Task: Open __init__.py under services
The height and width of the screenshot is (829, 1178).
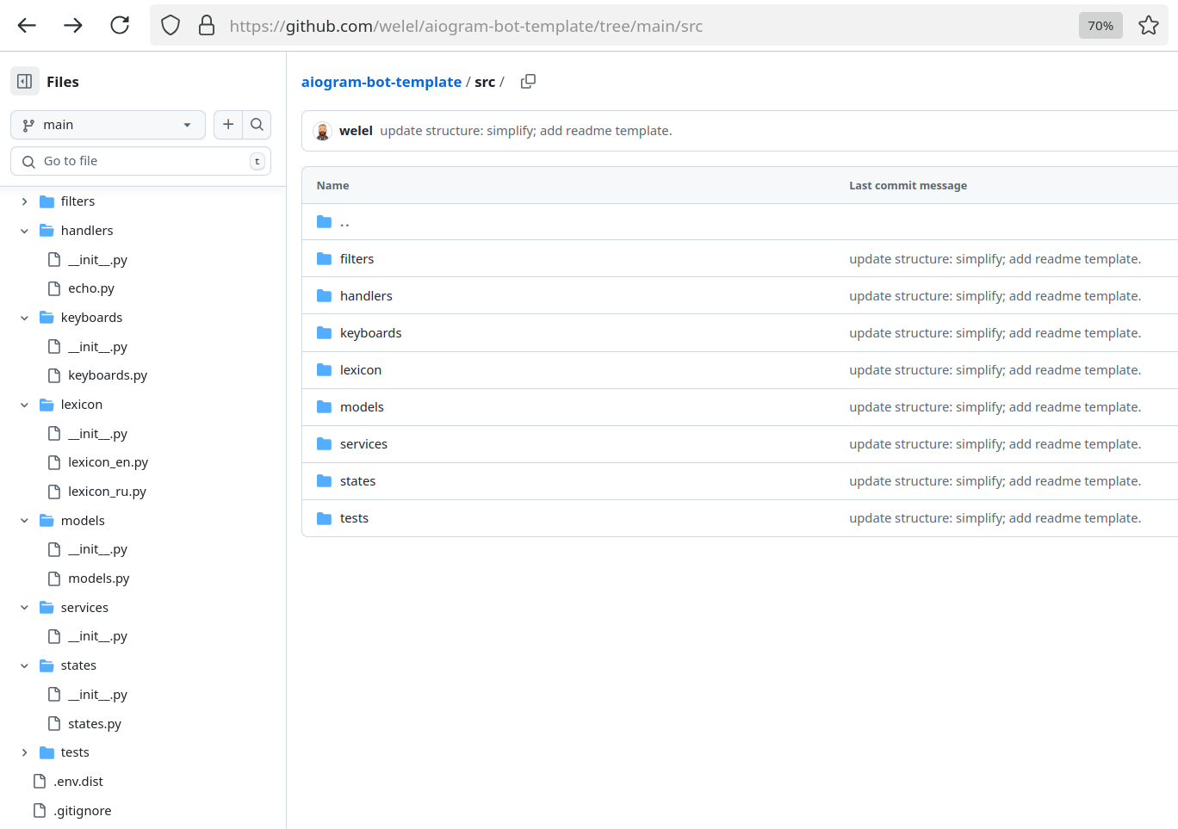Action: 98,636
